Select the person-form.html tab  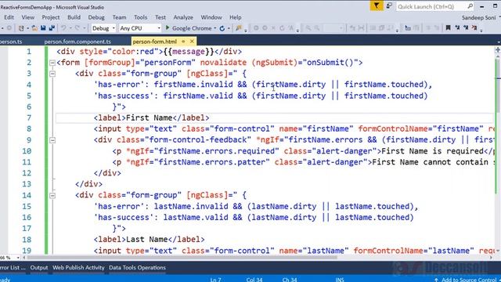(x=155, y=42)
